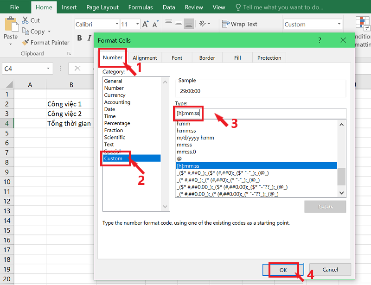Switch to the Formulas ribbon tab
This screenshot has width=371, height=285.
pyautogui.click(x=140, y=7)
